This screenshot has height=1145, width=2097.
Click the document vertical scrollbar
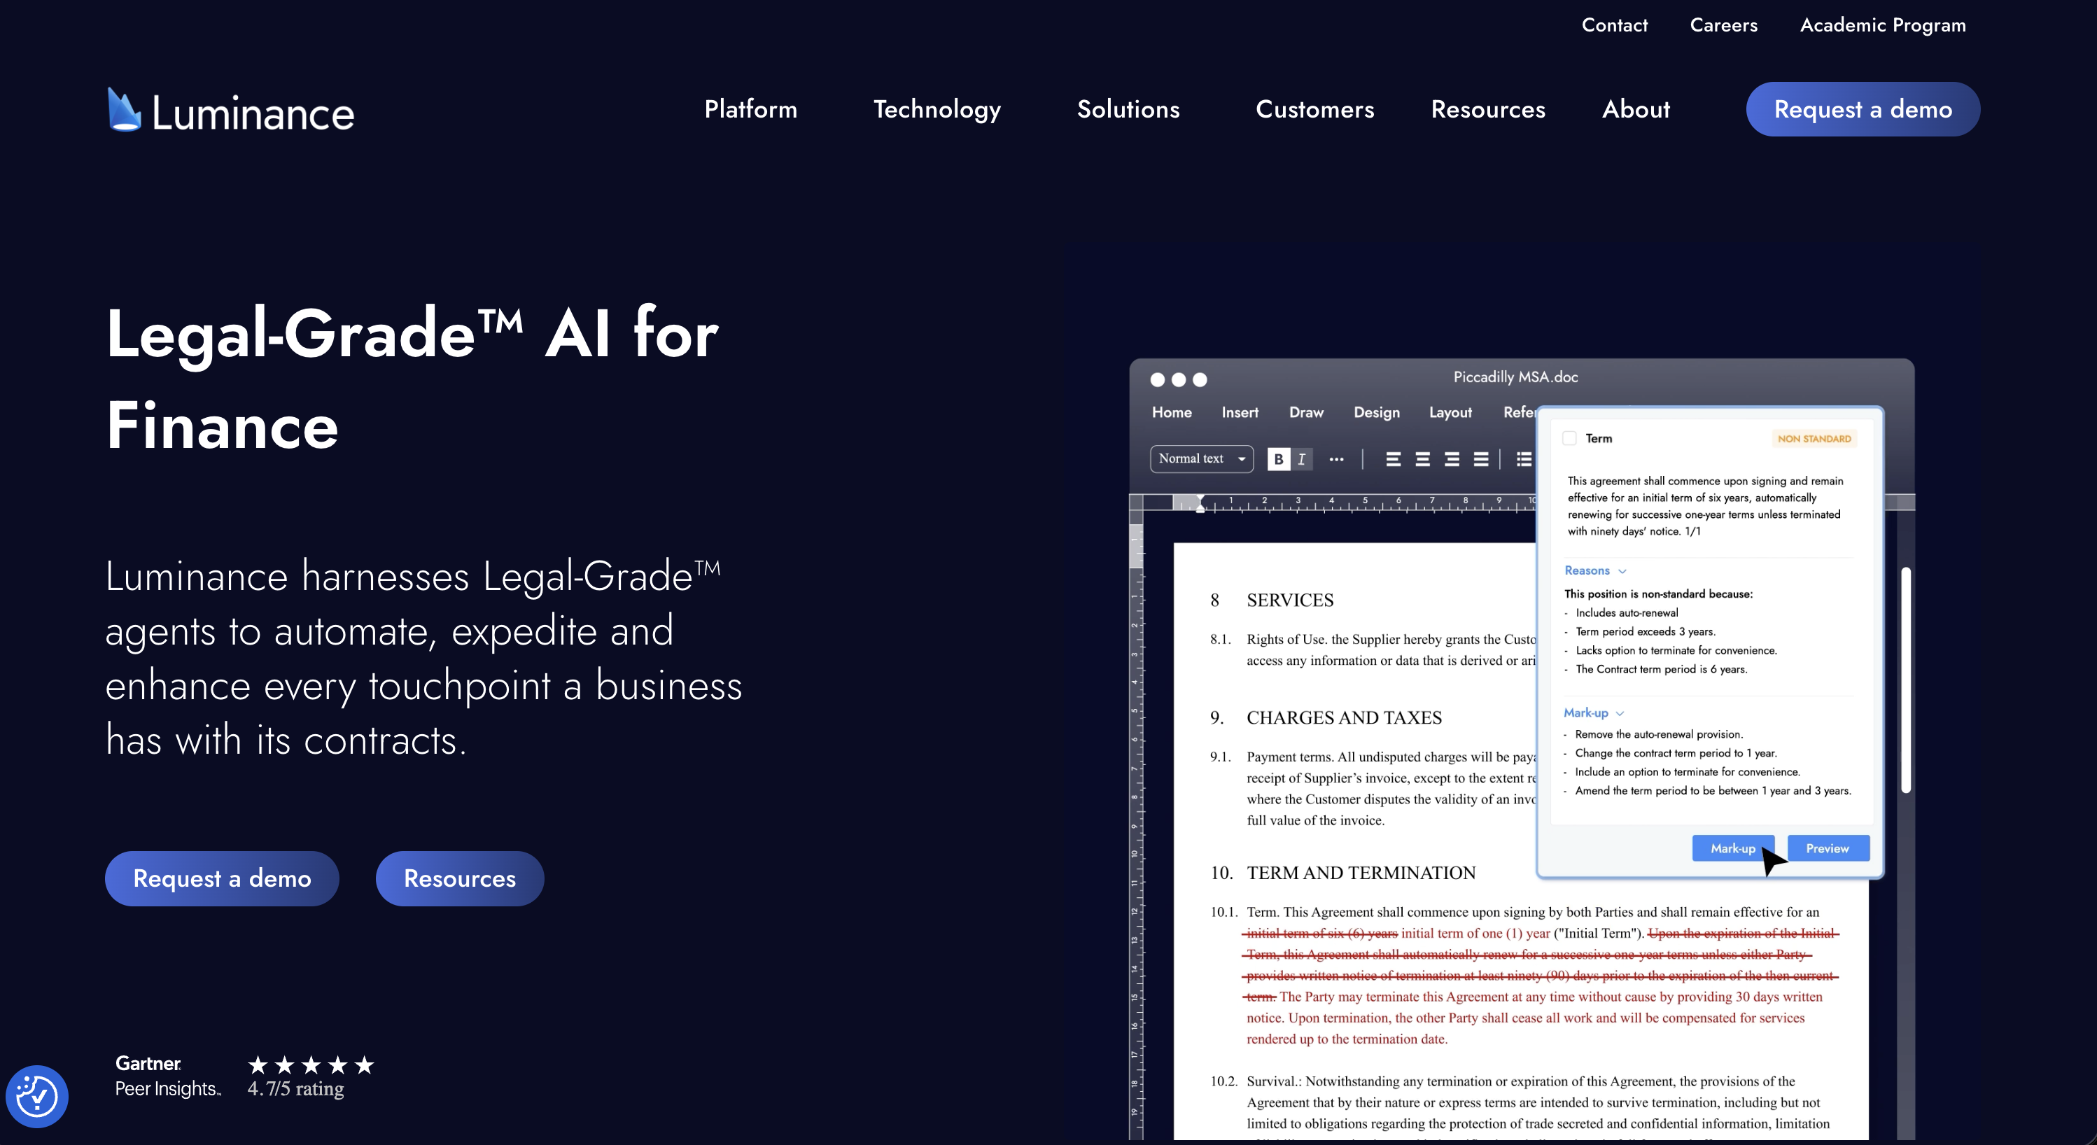1905,680
